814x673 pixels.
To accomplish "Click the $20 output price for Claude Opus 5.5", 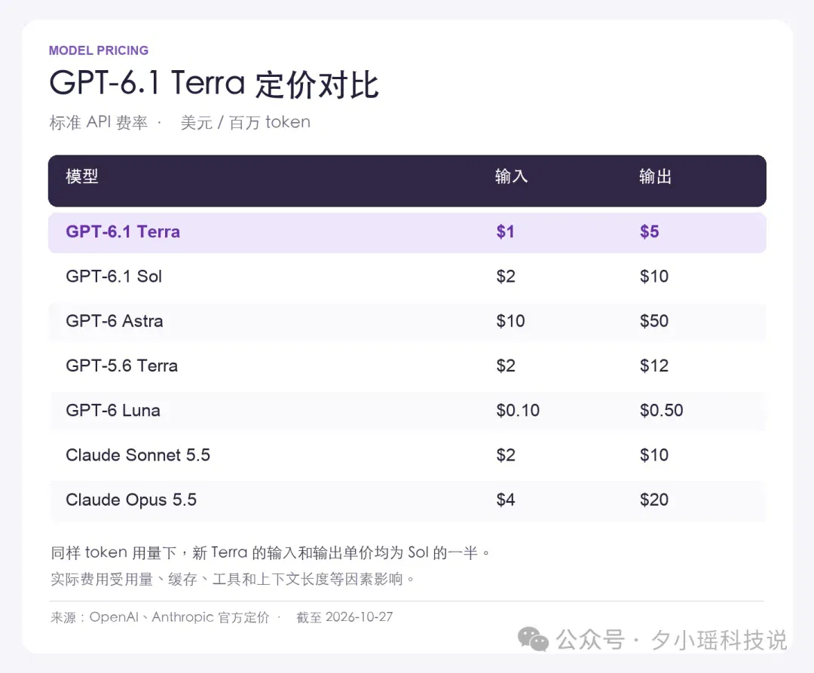I will (x=654, y=499).
